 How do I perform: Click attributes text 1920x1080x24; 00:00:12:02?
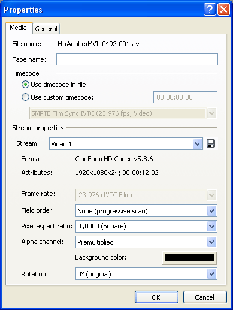(x=117, y=173)
